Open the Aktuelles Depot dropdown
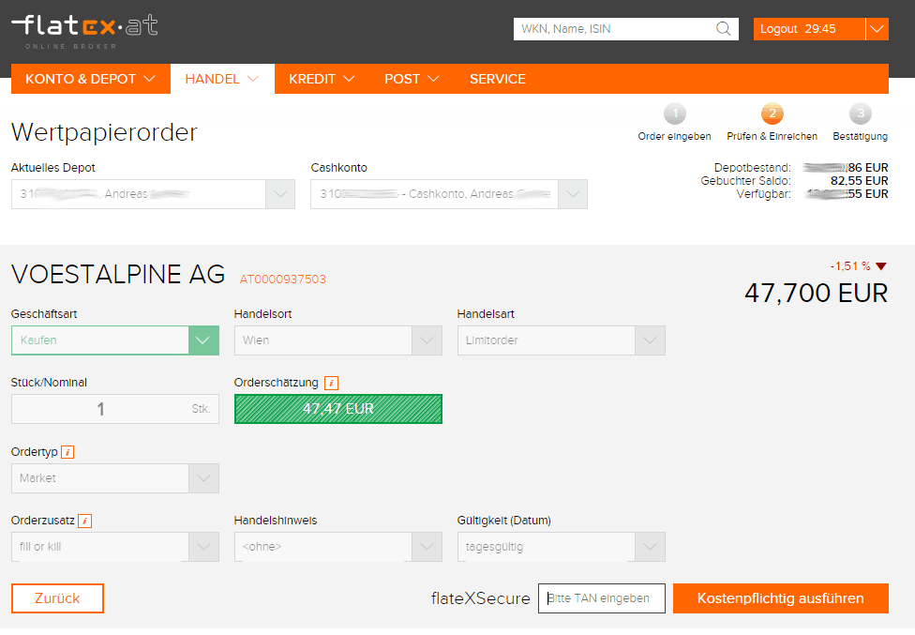Viewport: 915px width, 635px height. [x=153, y=194]
